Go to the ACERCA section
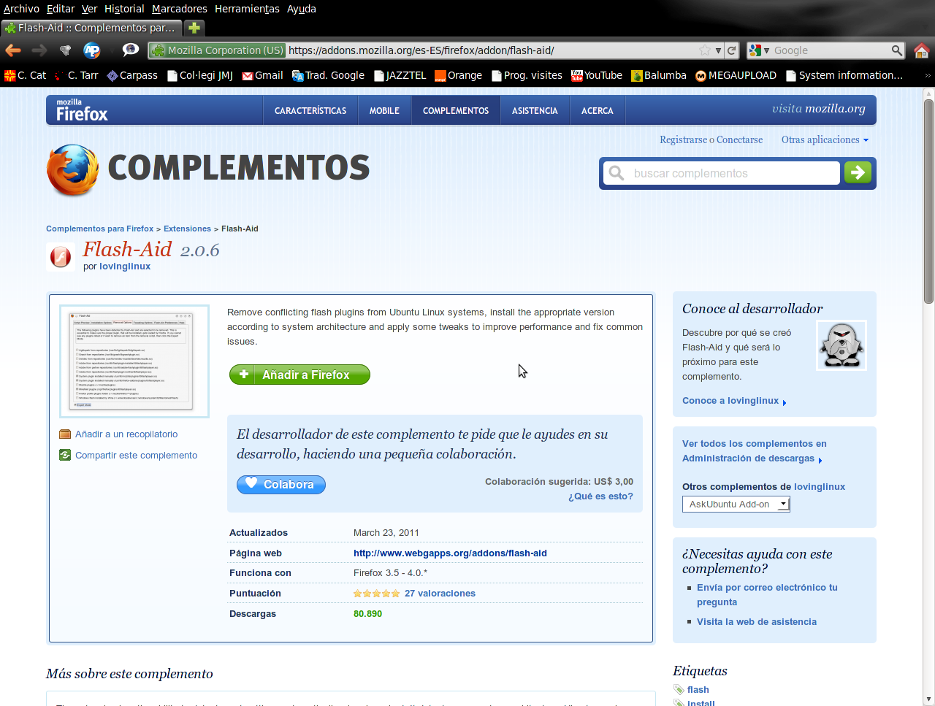This screenshot has width=935, height=706. pyautogui.click(x=598, y=110)
